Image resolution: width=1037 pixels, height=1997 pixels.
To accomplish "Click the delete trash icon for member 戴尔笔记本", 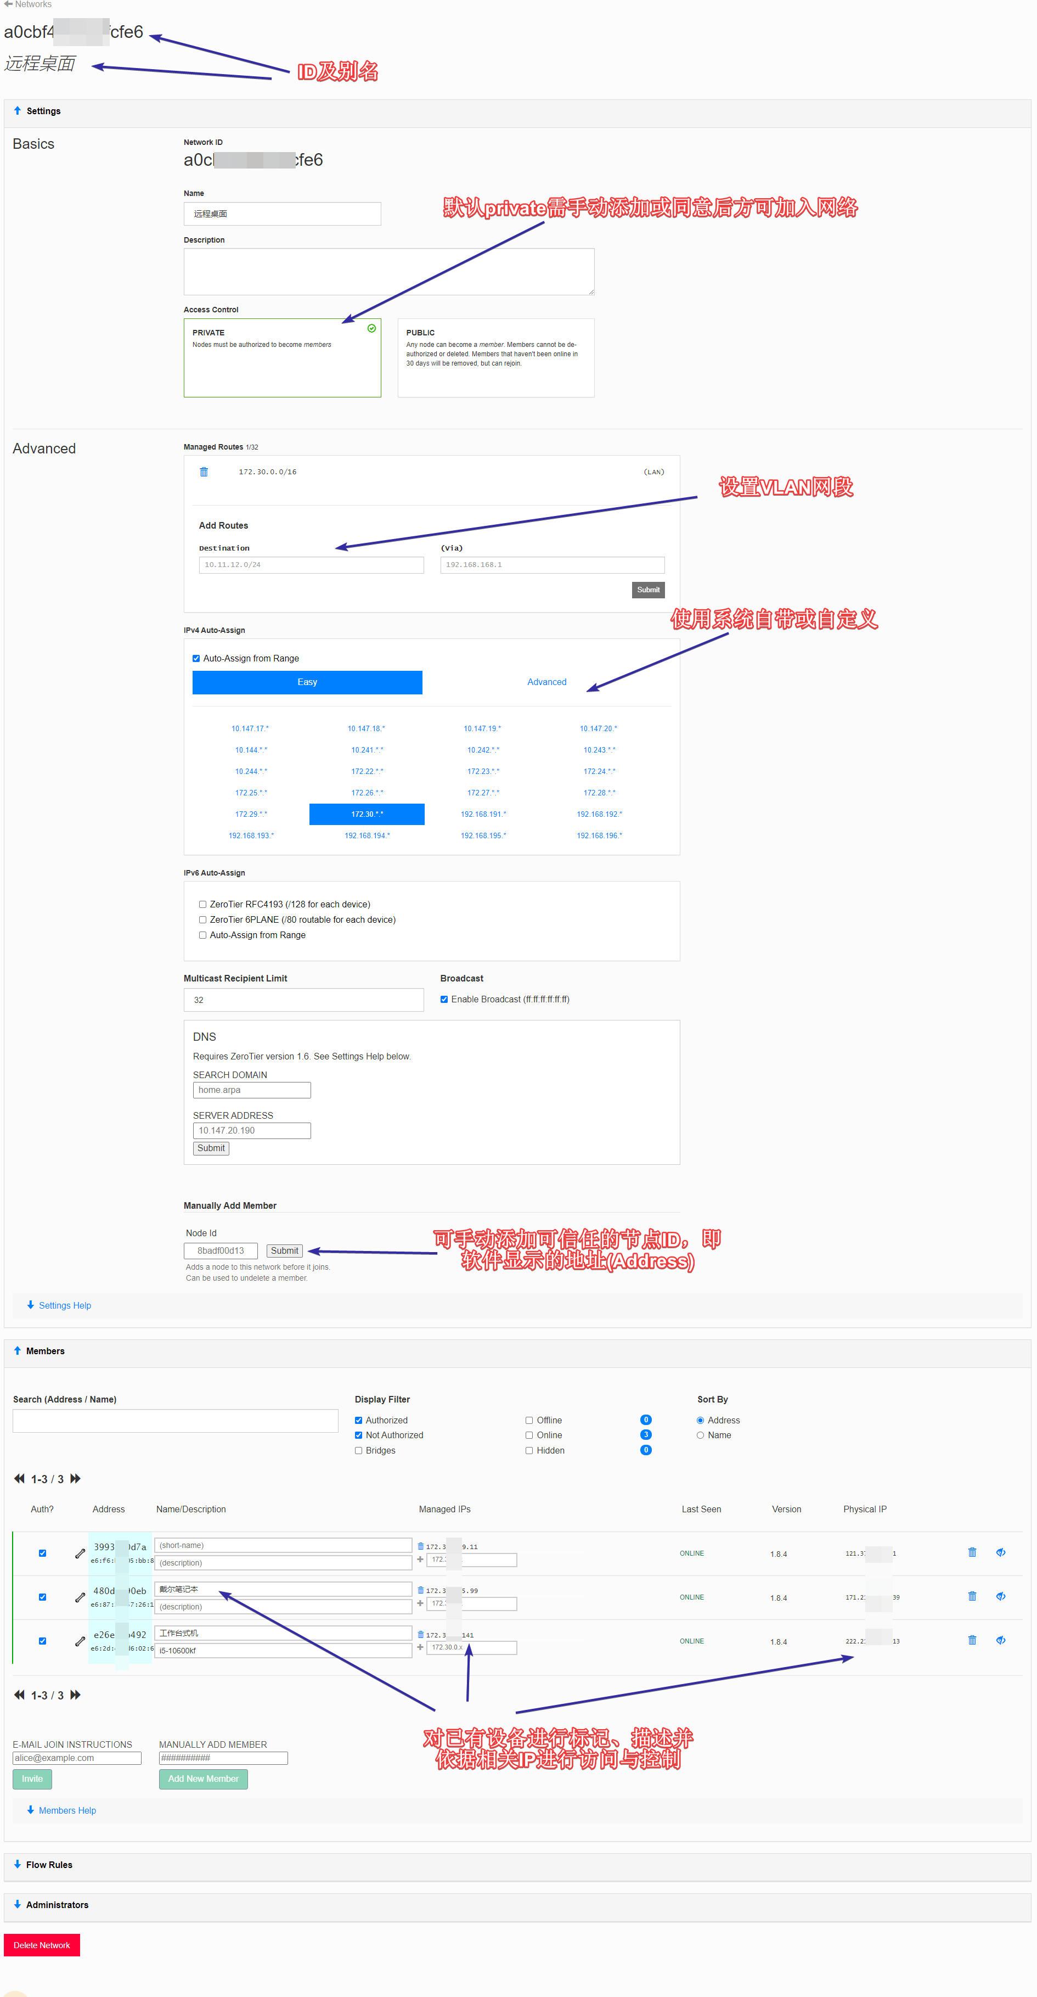I will pyautogui.click(x=972, y=1596).
